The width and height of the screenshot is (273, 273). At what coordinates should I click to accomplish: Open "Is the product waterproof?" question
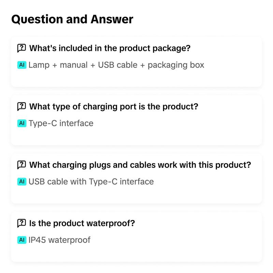[x=82, y=223]
